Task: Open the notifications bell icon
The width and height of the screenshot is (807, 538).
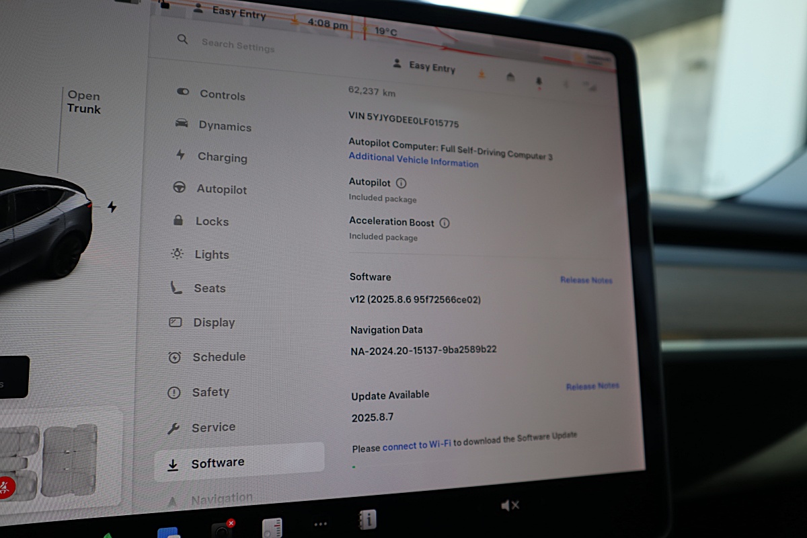Action: 539,81
